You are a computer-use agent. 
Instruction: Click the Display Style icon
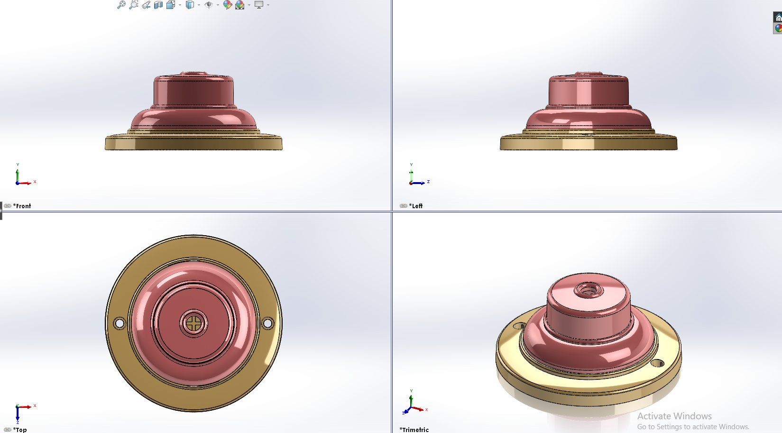coord(190,5)
